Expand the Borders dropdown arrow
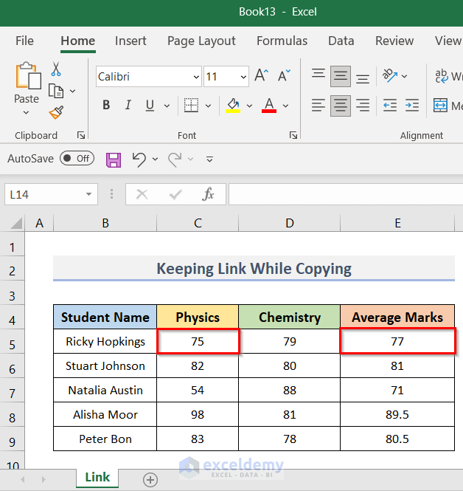 [x=208, y=106]
